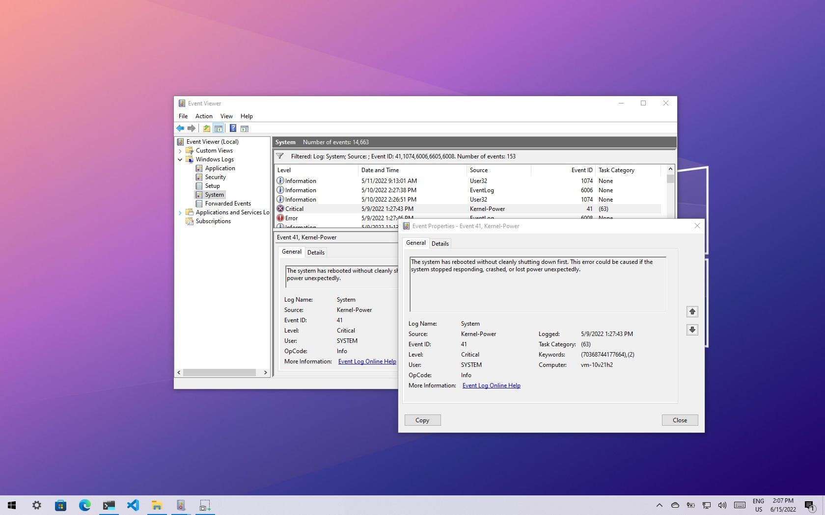This screenshot has width=825, height=515.
Task: Toggle the Show/Hide Action Pane toolbar icon
Action: tap(245, 129)
